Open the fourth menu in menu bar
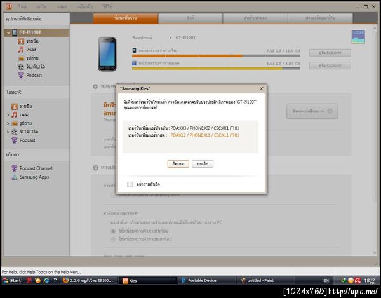Viewport: 381px width, 298px height. pyautogui.click(x=84, y=6)
